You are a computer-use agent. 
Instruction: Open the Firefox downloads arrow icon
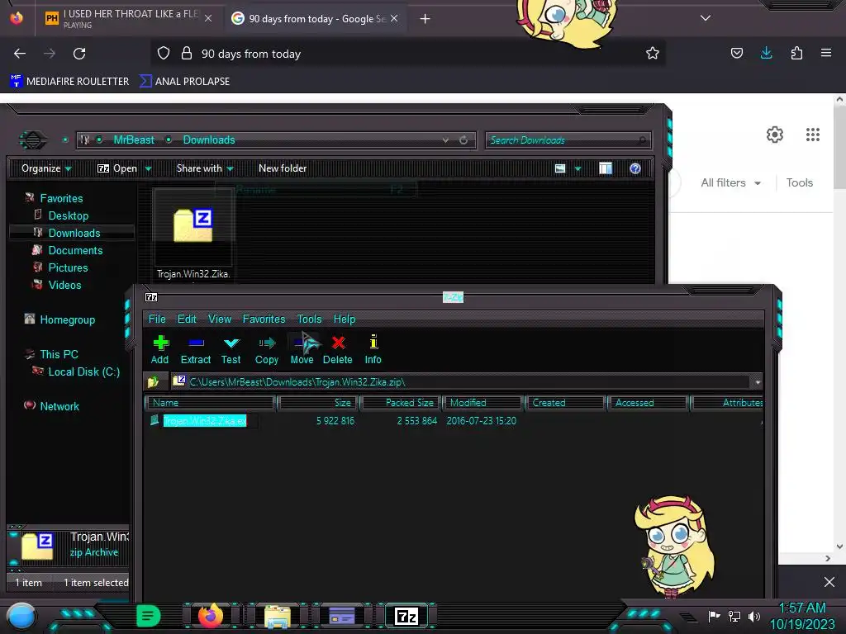766,53
